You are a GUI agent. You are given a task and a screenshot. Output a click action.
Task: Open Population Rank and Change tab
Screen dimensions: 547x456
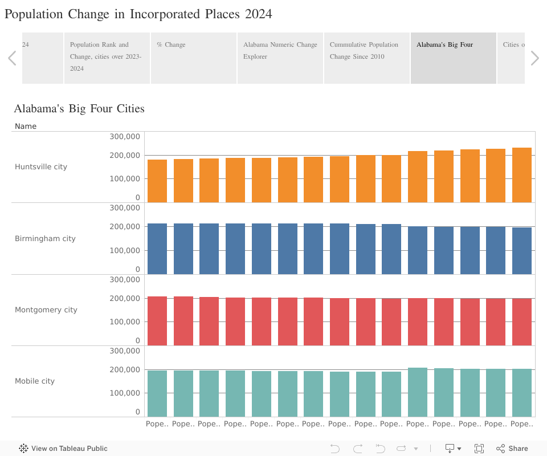pos(107,58)
